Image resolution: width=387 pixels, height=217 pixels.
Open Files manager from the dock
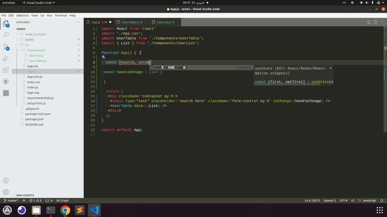tap(36, 210)
